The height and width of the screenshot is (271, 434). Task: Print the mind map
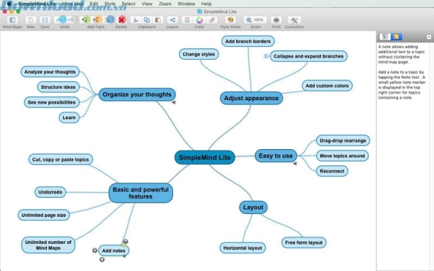pyautogui.click(x=276, y=20)
